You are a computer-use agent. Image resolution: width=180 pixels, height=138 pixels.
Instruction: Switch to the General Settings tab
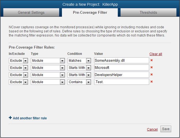pos(31,12)
